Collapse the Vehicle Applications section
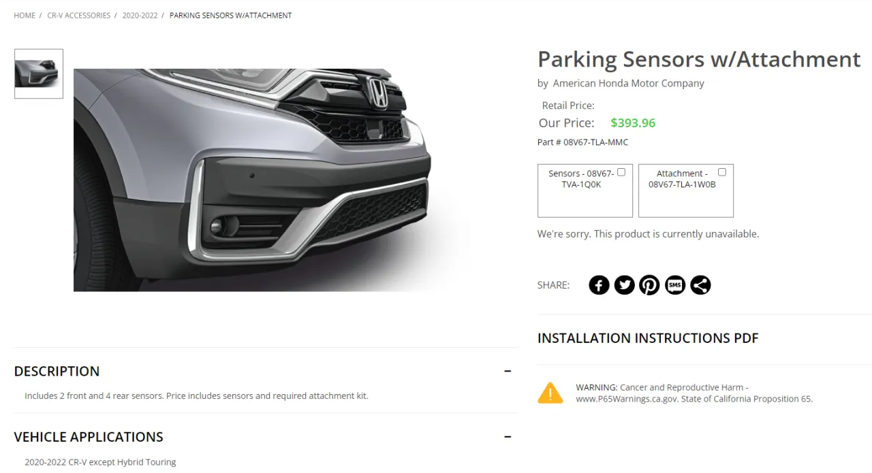This screenshot has width=872, height=473. pyautogui.click(x=508, y=436)
